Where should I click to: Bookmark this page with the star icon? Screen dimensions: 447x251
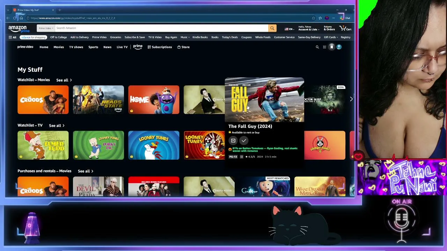click(x=314, y=18)
